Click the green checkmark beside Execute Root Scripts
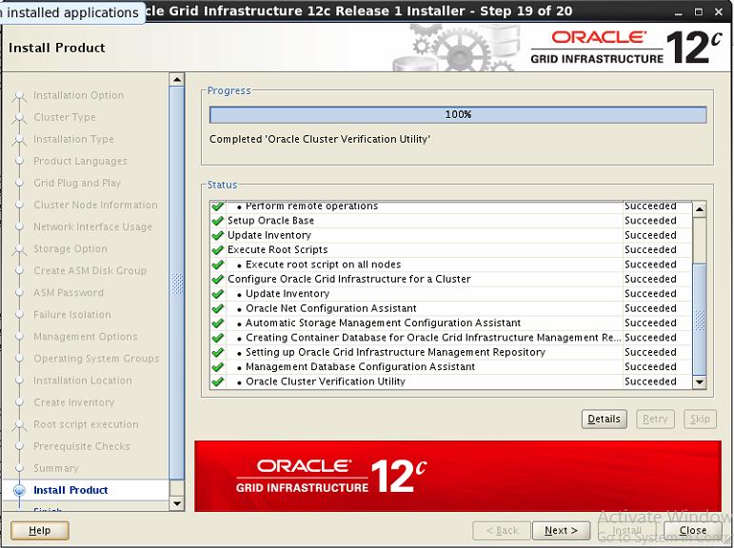734x548 pixels. coord(218,250)
